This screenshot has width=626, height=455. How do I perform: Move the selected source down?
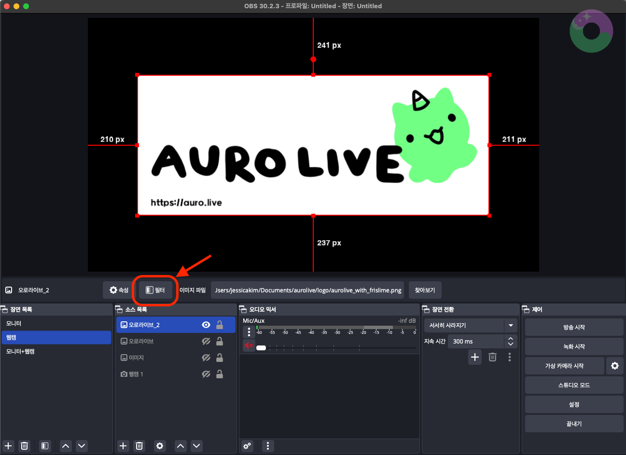196,446
